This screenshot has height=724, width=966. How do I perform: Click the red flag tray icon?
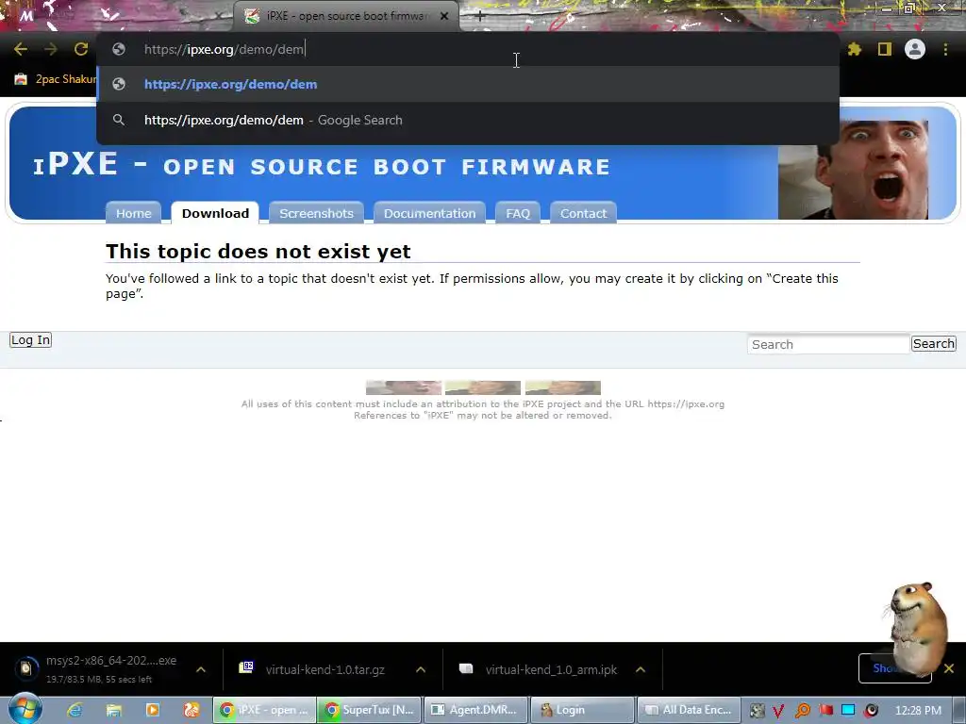(x=825, y=711)
